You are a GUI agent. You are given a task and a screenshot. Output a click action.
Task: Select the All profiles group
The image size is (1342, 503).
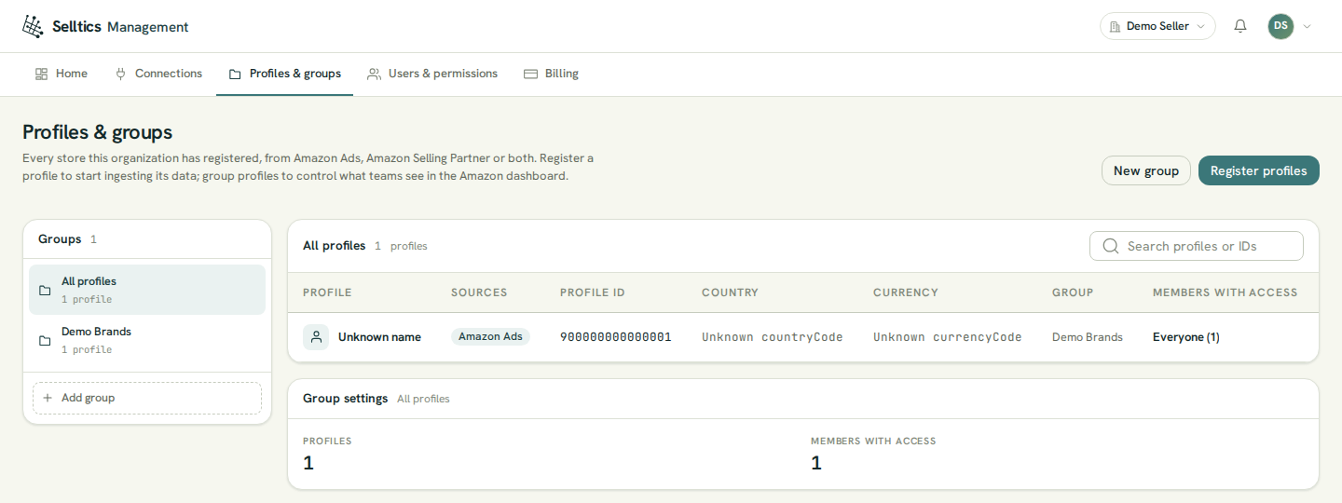tap(147, 290)
